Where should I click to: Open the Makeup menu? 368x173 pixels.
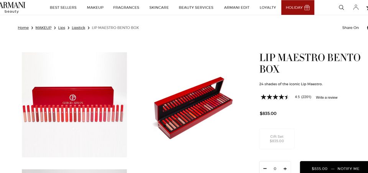[95, 8]
